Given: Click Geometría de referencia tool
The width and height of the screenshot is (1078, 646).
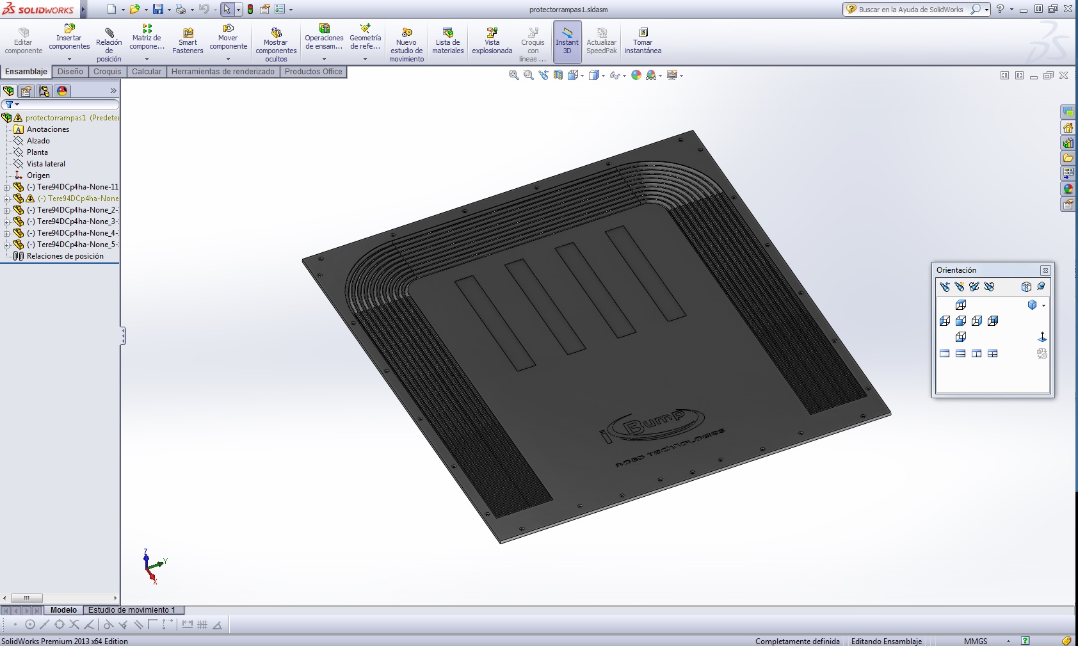Looking at the screenshot, I should tap(365, 37).
